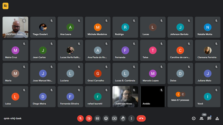The image size is (223, 125).
Task: Click the muted mic icon on Natalia Motta tile
Action: coord(216,21)
